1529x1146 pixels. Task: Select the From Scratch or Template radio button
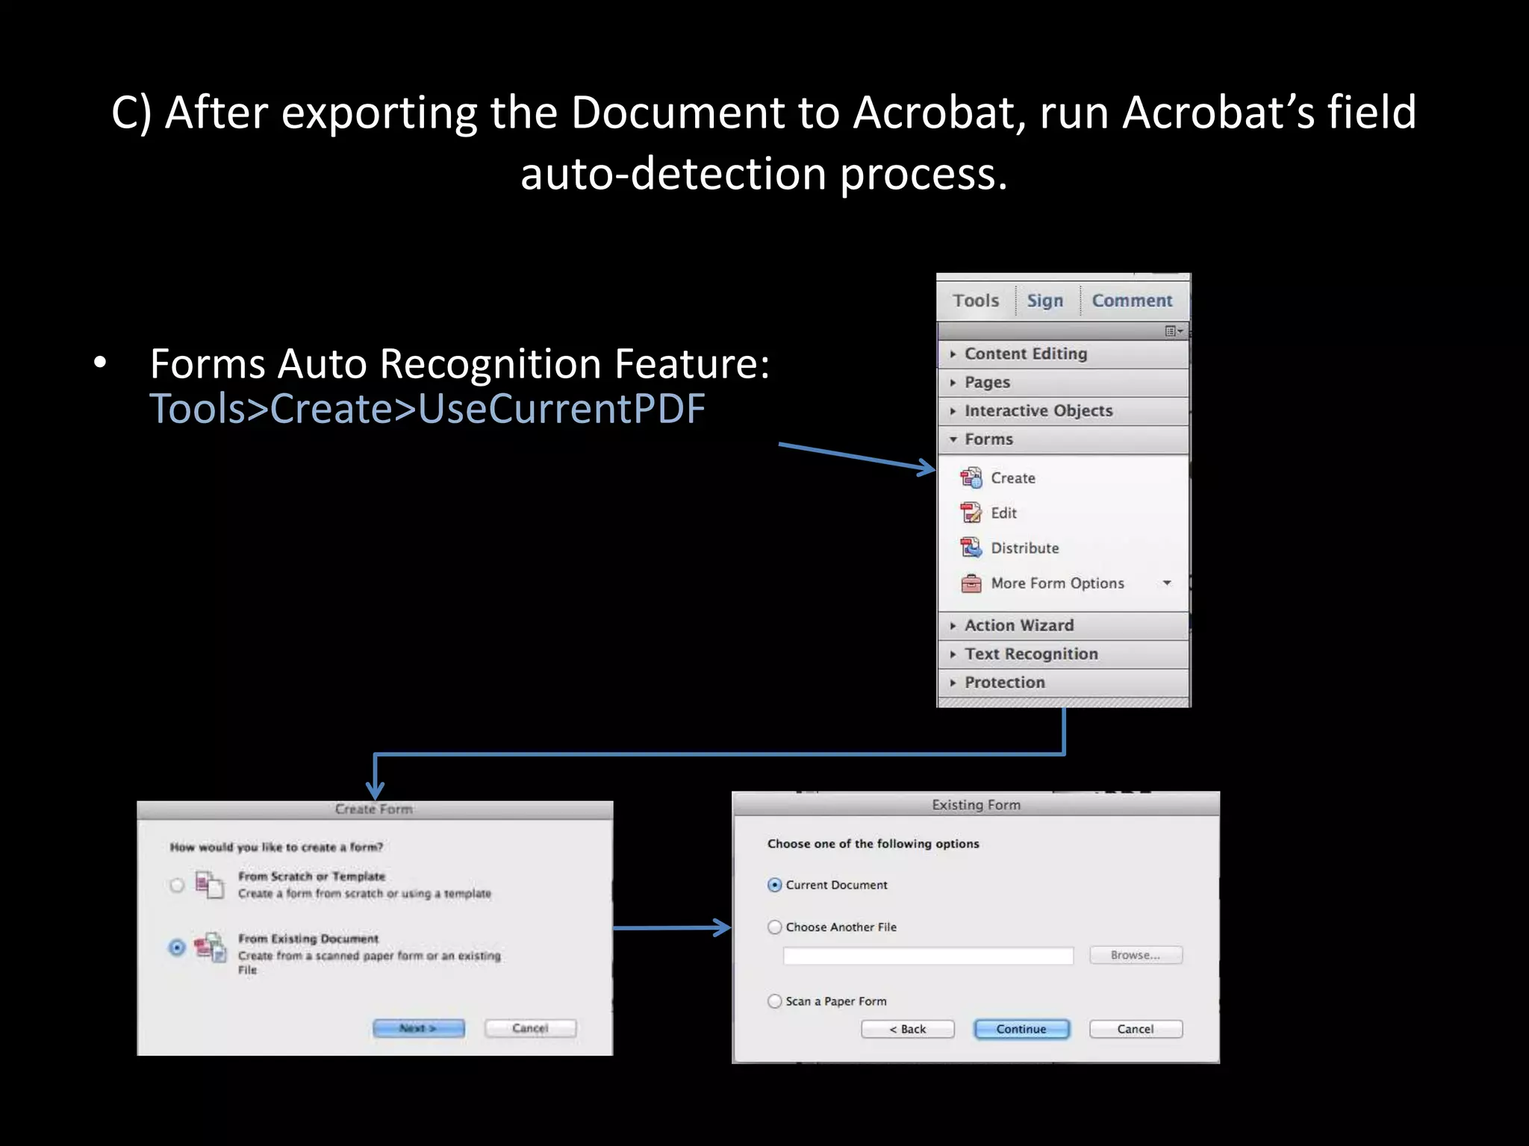click(x=177, y=886)
